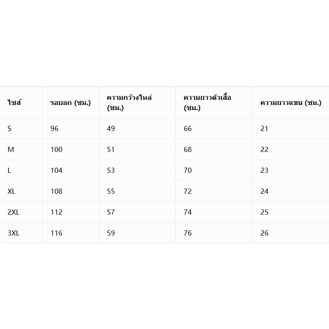Click chest value 96 for size S

click(x=54, y=128)
